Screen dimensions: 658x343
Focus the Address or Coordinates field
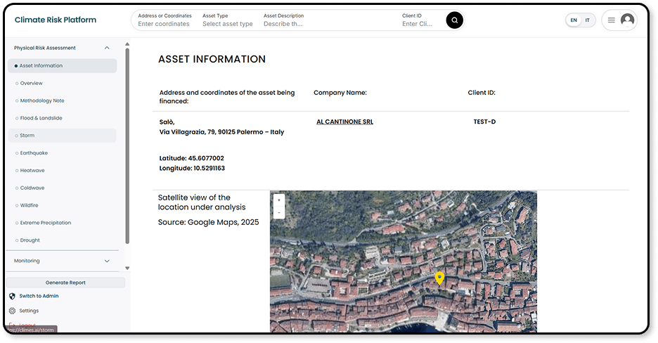point(164,20)
